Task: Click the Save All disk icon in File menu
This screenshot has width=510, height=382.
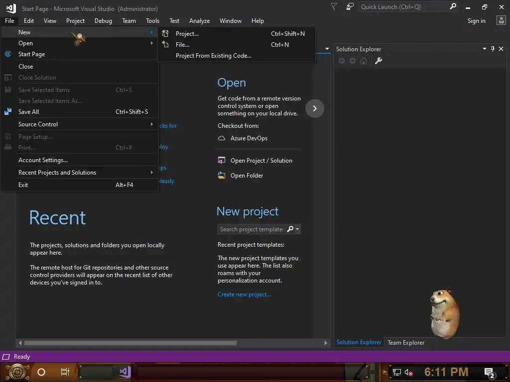Action: [x=8, y=112]
